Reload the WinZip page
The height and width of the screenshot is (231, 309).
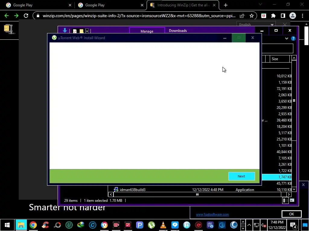click(26, 16)
